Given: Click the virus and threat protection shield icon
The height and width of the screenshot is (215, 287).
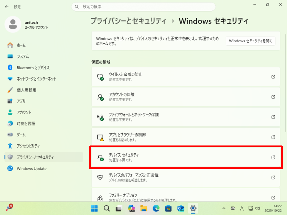Looking at the screenshot, I should coord(100,77).
